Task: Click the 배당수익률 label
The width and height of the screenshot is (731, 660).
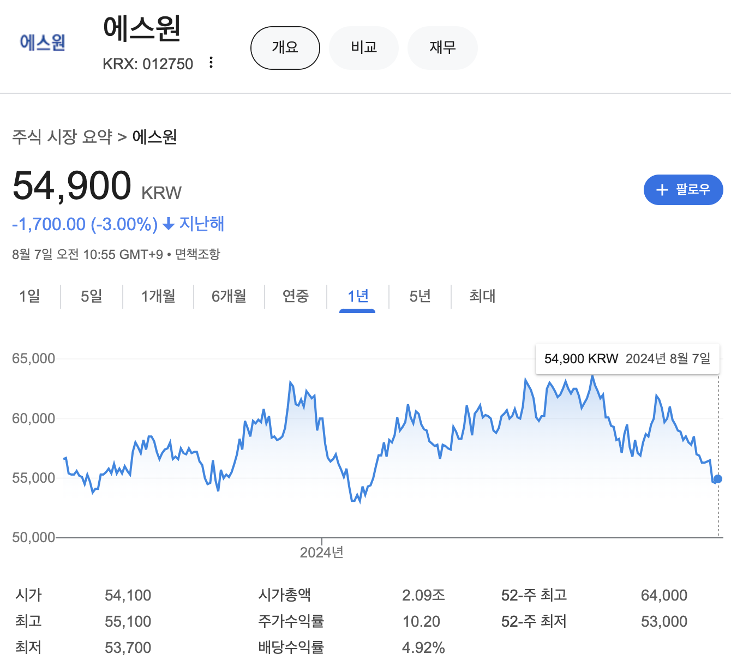Action: click(291, 647)
